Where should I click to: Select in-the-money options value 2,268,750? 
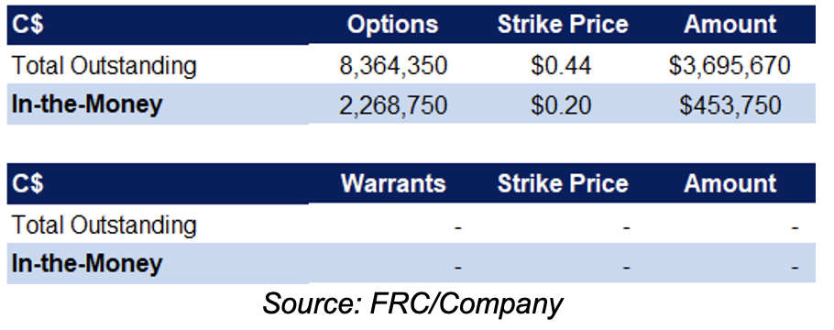(393, 105)
